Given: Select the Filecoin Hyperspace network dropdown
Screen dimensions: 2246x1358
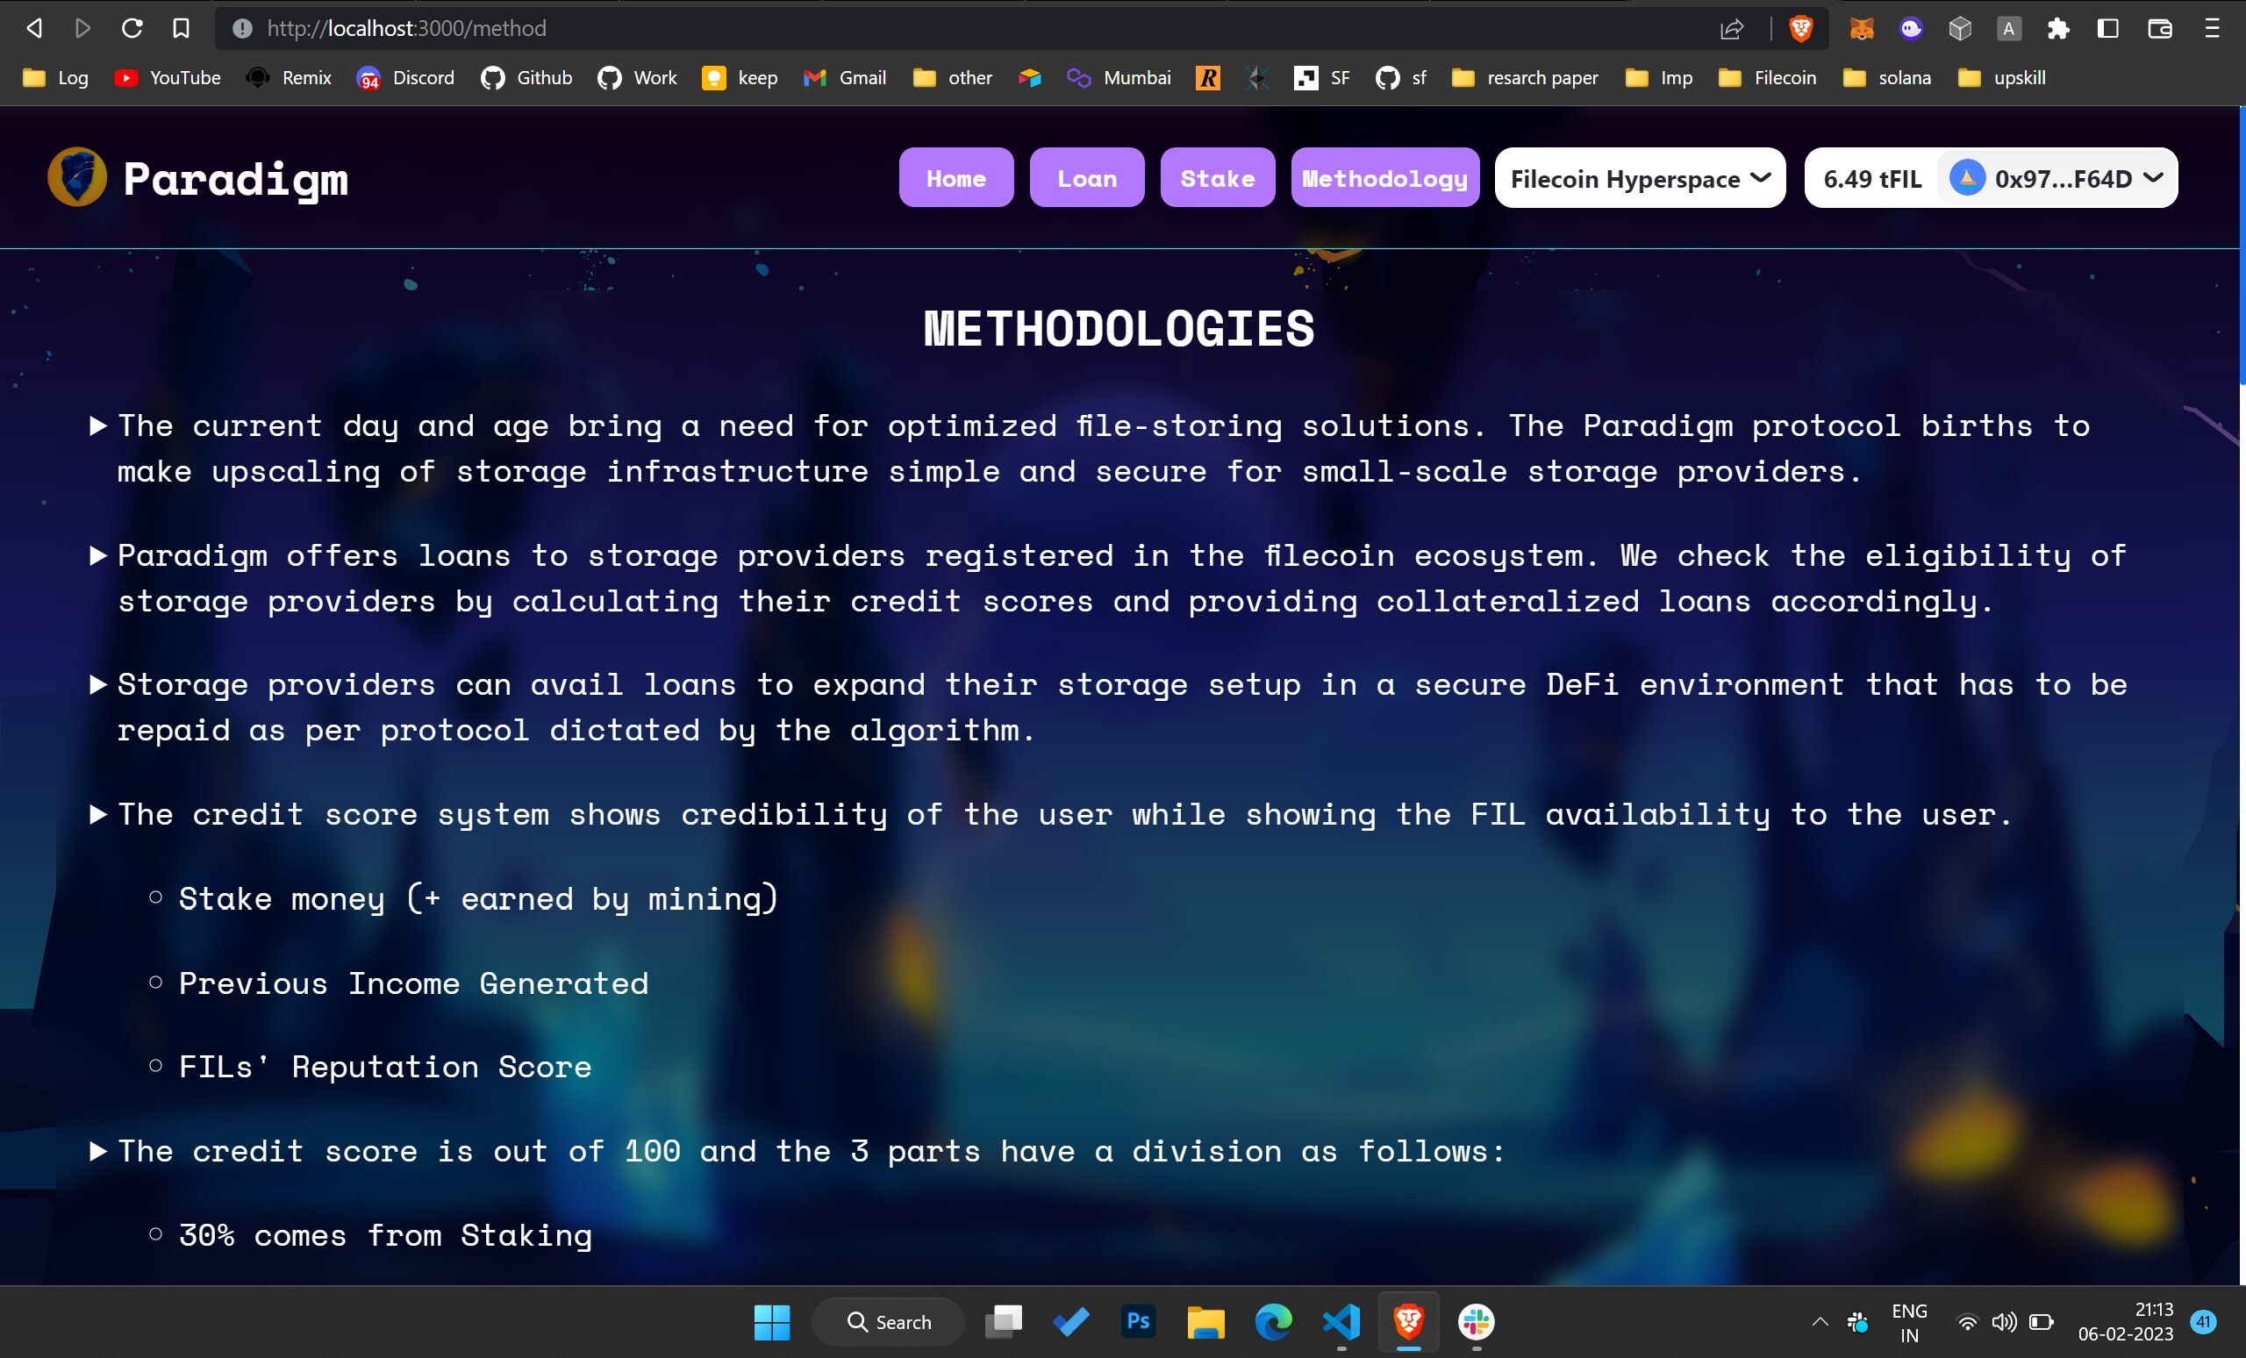Looking at the screenshot, I should [1636, 178].
